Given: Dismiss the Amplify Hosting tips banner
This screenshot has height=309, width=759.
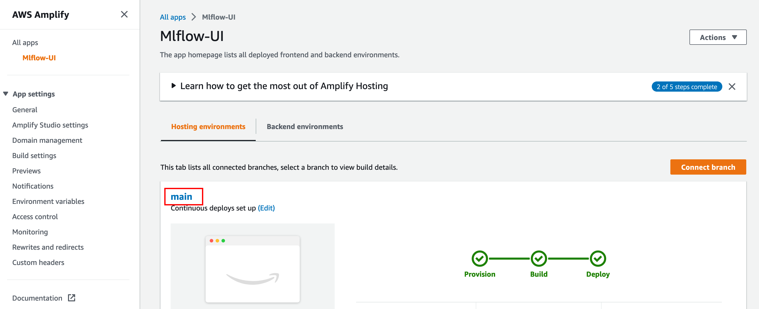Looking at the screenshot, I should click(731, 87).
